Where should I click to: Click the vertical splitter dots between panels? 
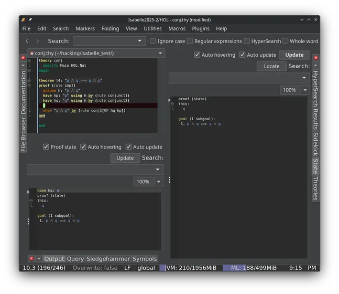click(x=169, y=180)
